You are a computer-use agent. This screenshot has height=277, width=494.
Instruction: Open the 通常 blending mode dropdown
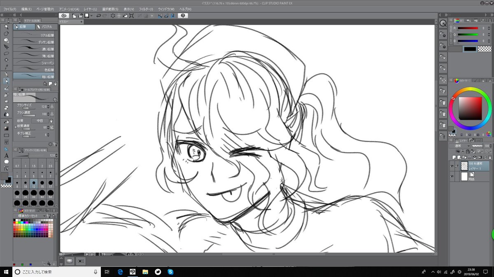[x=459, y=146]
